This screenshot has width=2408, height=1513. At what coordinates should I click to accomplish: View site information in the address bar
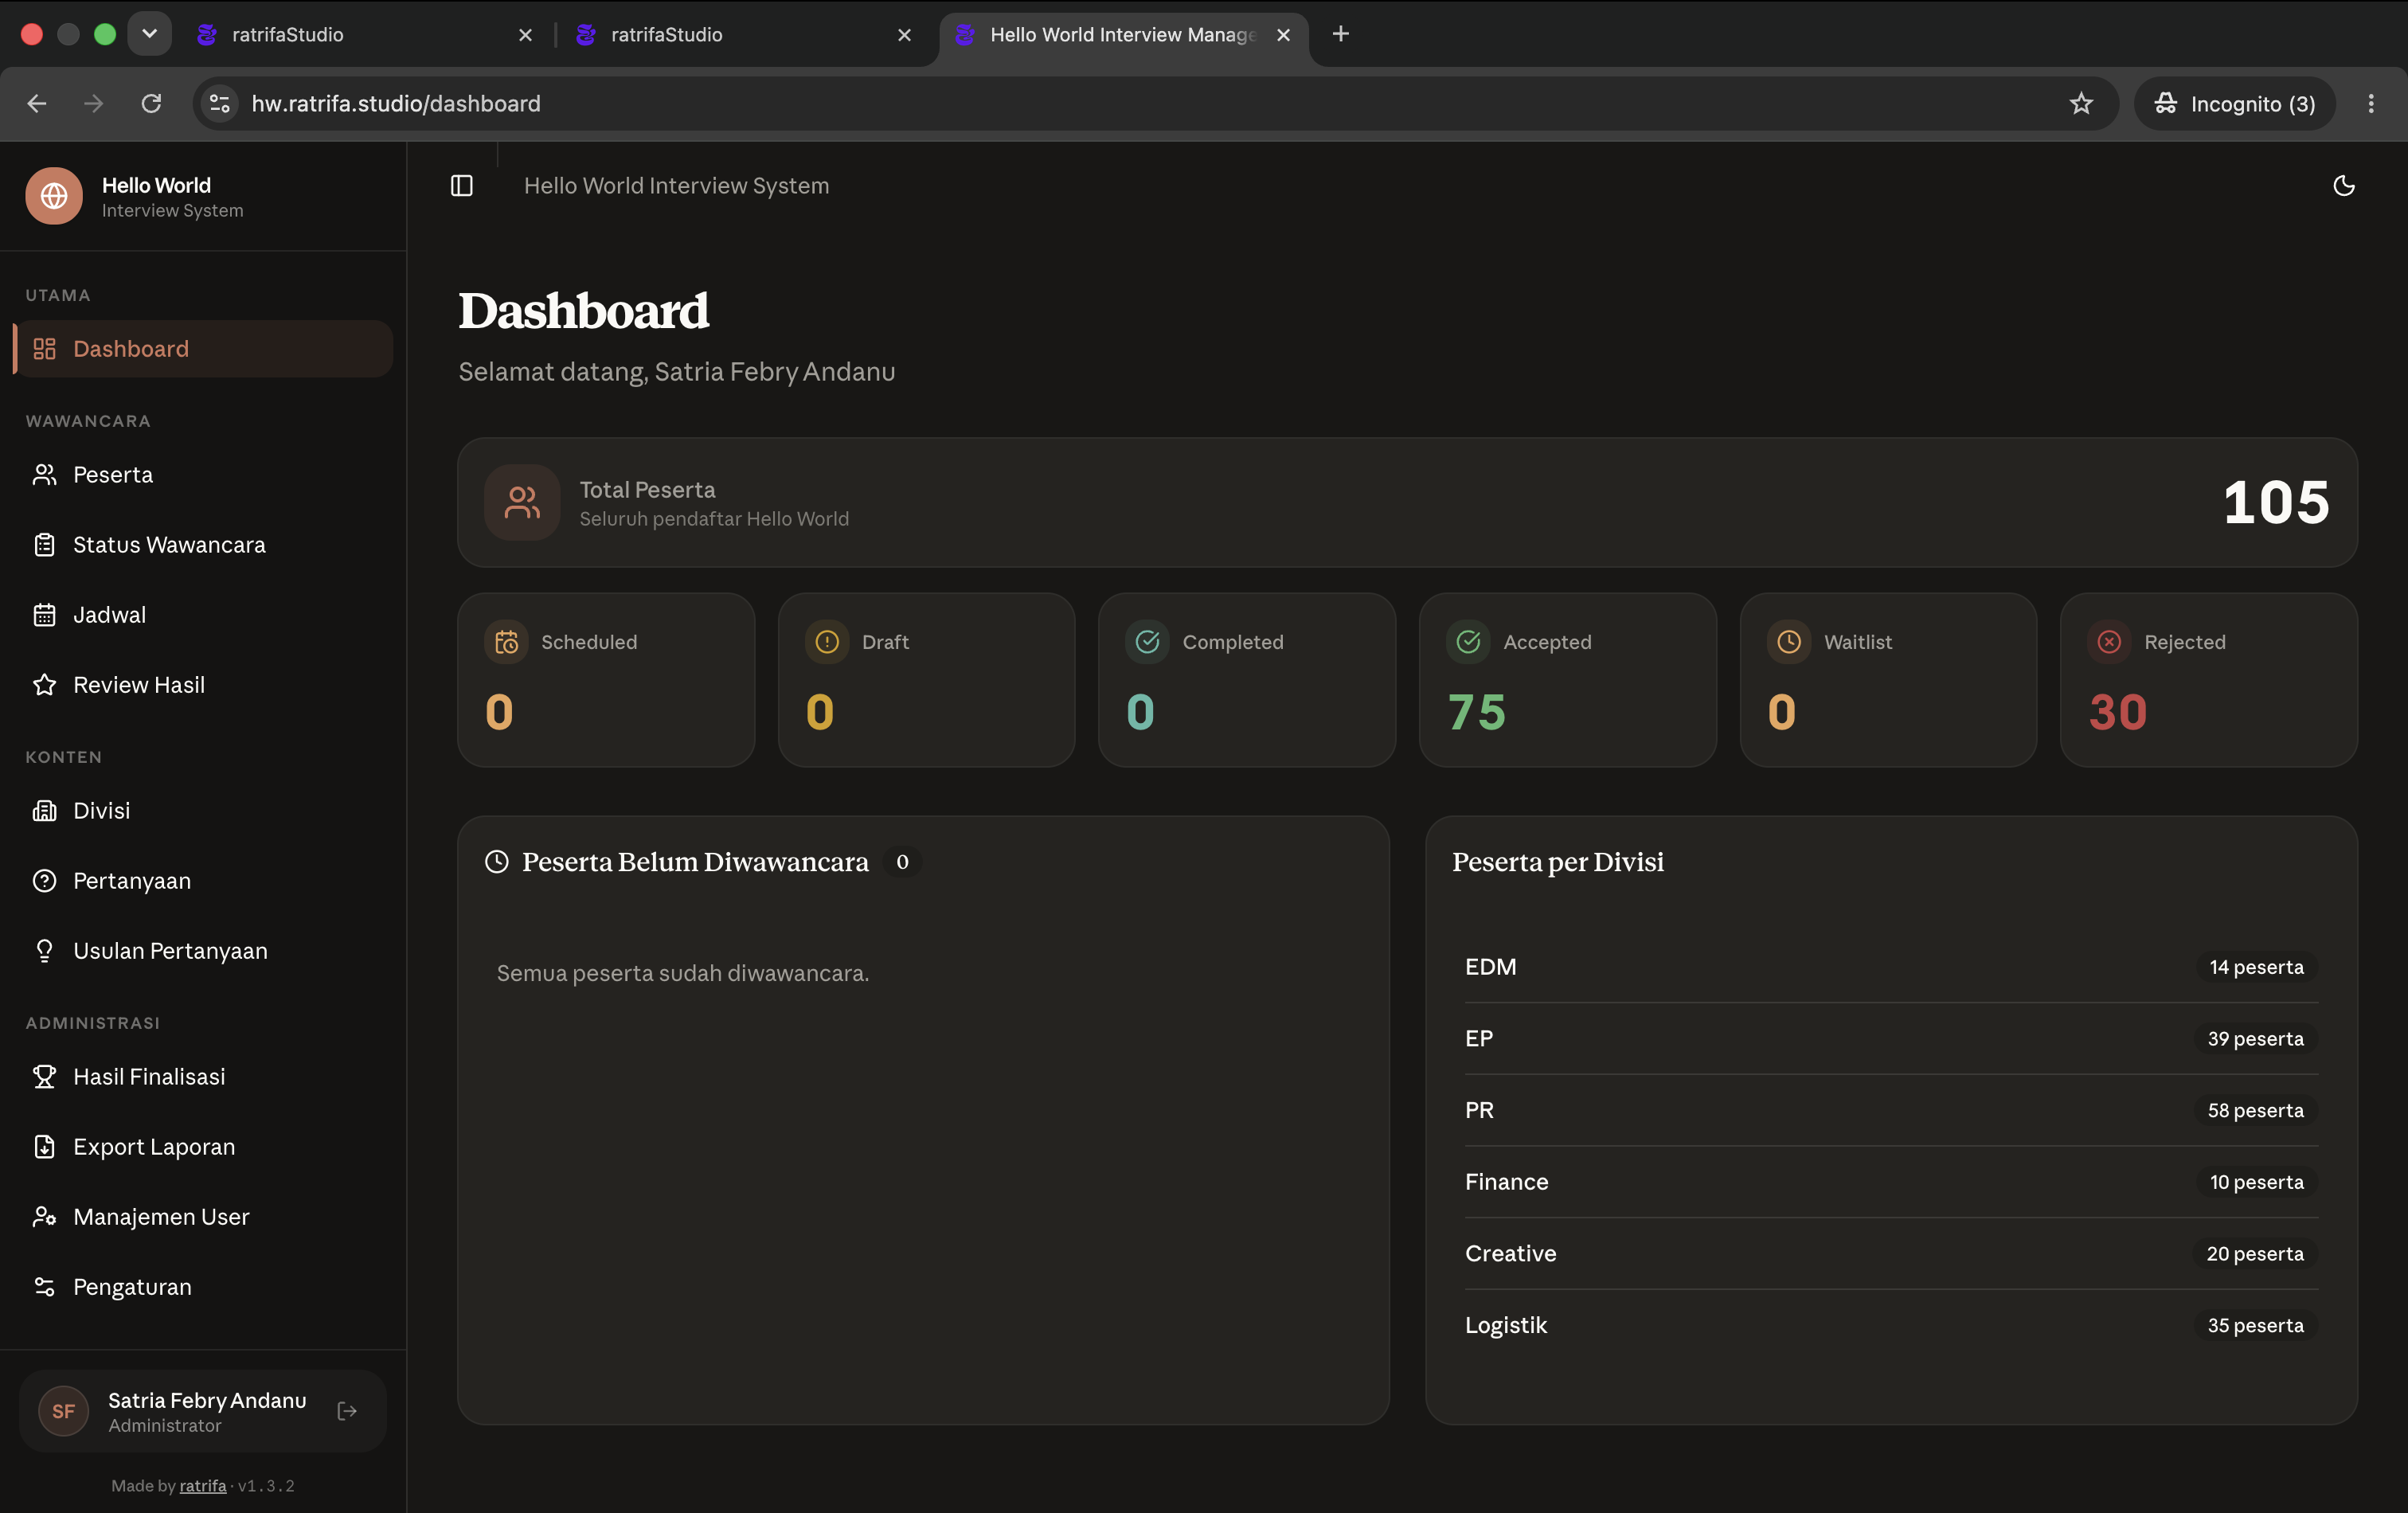coord(220,104)
